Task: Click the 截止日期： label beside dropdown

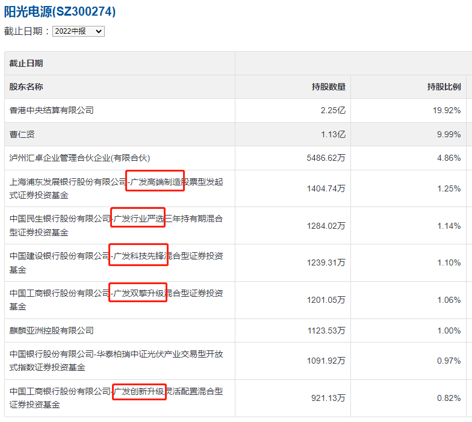Action: pos(26,31)
